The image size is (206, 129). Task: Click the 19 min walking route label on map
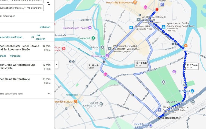[x=94, y=66]
